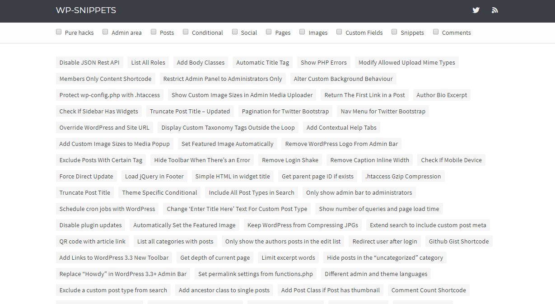This screenshot has width=555, height=304.
Task: Open Only show admin bar to administrators
Action: pos(359,192)
